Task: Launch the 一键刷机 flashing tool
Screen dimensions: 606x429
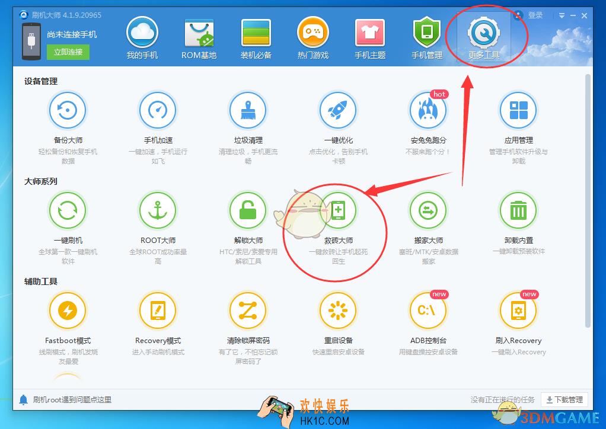Action: (x=68, y=210)
